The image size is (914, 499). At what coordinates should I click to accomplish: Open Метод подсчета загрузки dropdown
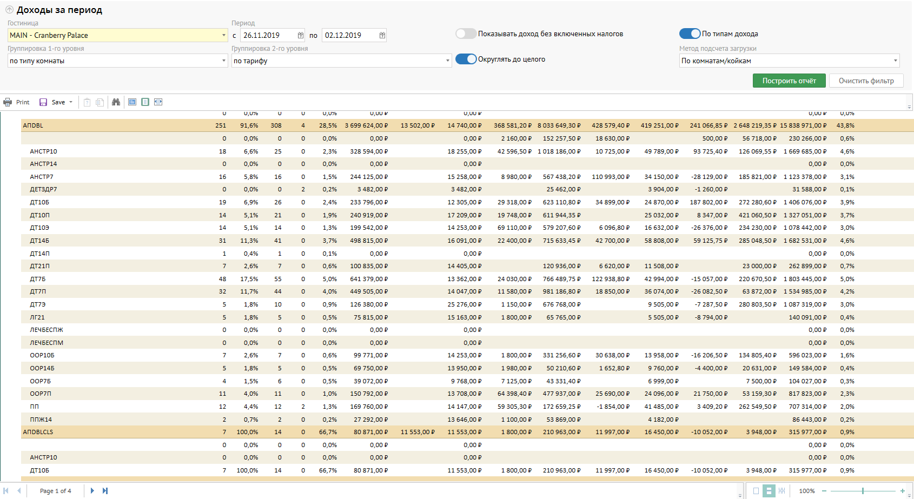click(896, 61)
